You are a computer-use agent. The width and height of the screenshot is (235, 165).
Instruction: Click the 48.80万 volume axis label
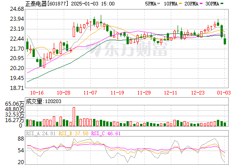[14, 109]
